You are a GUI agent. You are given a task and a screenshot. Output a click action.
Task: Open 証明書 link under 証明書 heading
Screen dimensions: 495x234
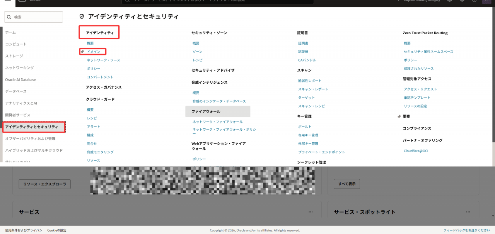pyautogui.click(x=303, y=43)
